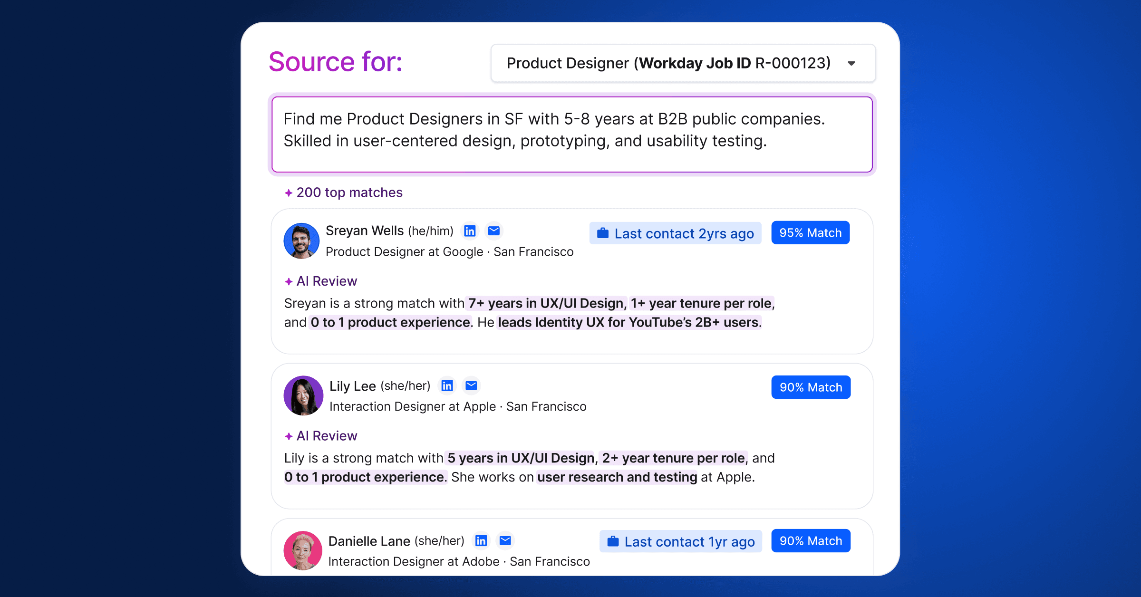This screenshot has width=1141, height=597.
Task: Click the sparkle icon beside 200 top matches
Action: coord(289,193)
